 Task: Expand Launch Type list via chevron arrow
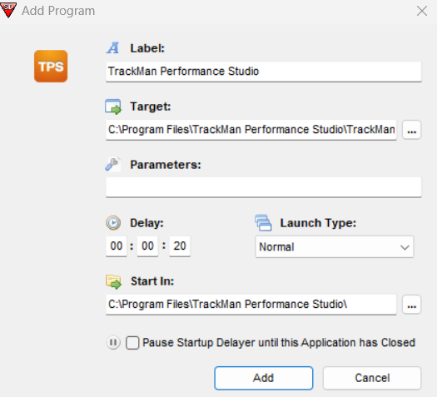(405, 247)
